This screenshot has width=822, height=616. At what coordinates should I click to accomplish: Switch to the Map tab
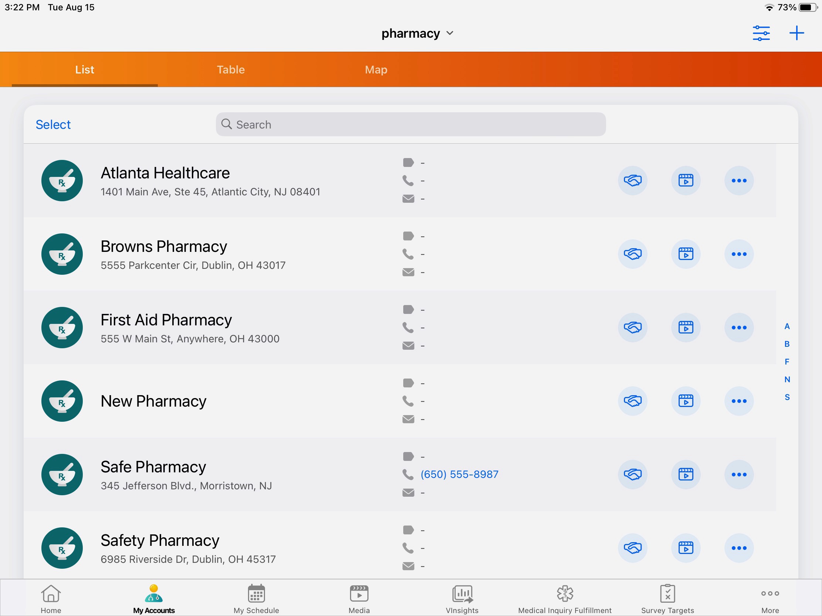[x=376, y=70]
